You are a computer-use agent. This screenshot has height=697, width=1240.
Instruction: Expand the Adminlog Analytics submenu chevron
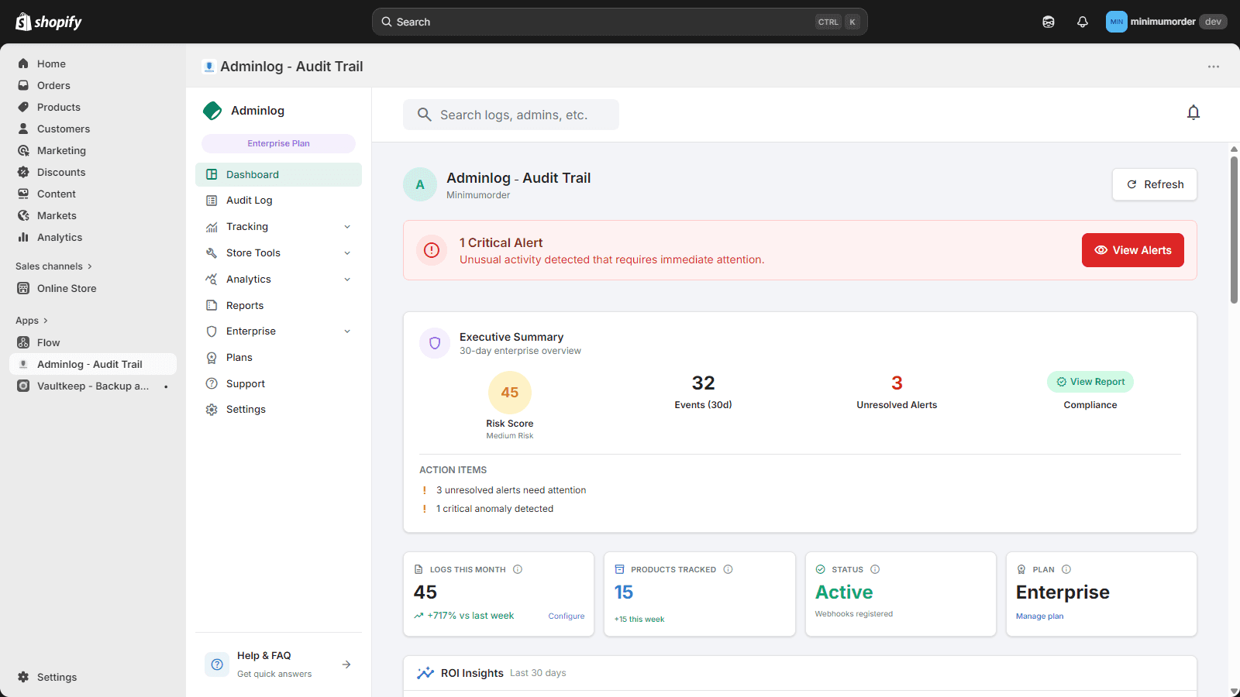coord(347,280)
